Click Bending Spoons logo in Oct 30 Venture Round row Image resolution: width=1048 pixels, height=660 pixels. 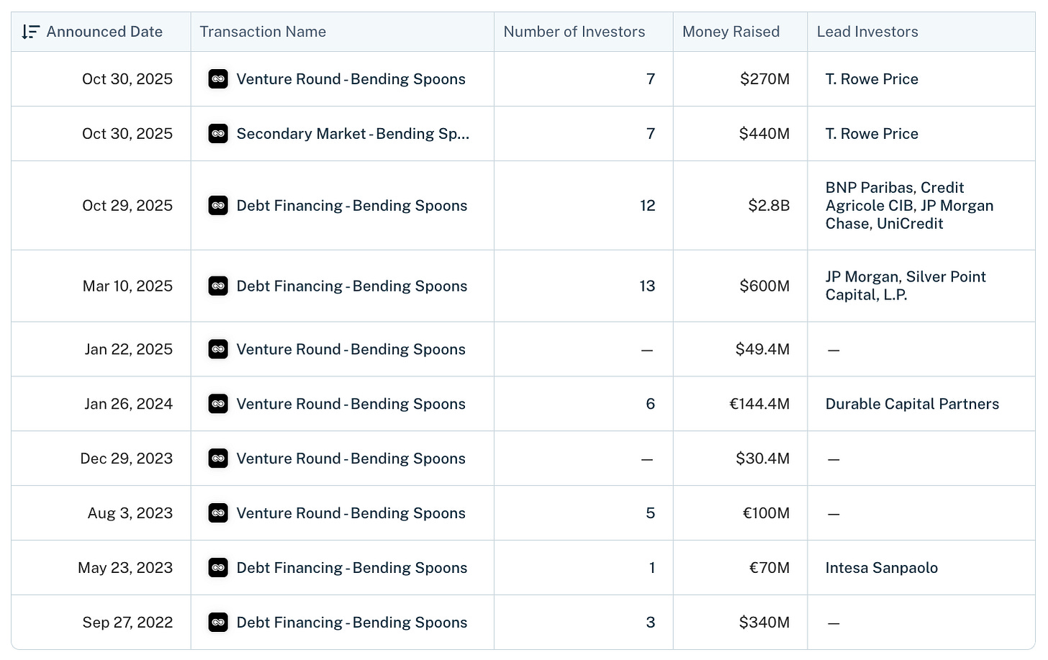click(218, 79)
